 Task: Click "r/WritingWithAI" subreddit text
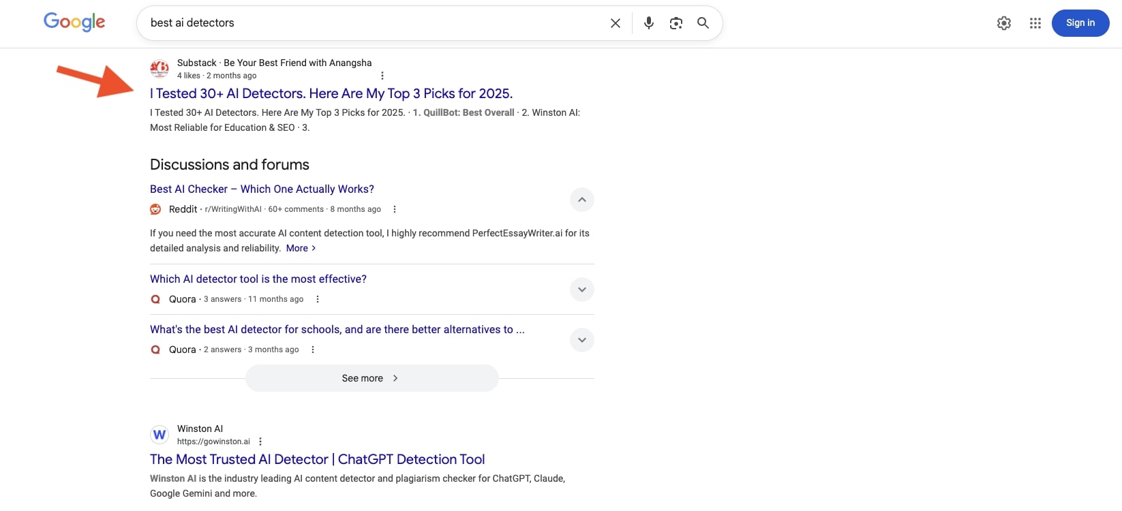(233, 209)
